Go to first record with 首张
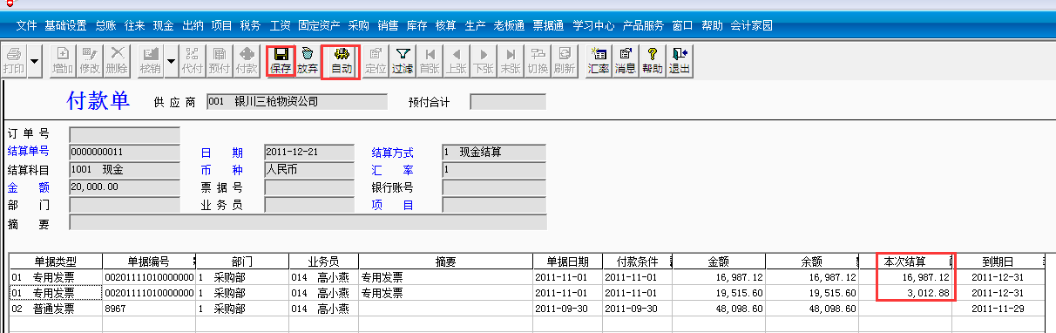 pos(429,61)
